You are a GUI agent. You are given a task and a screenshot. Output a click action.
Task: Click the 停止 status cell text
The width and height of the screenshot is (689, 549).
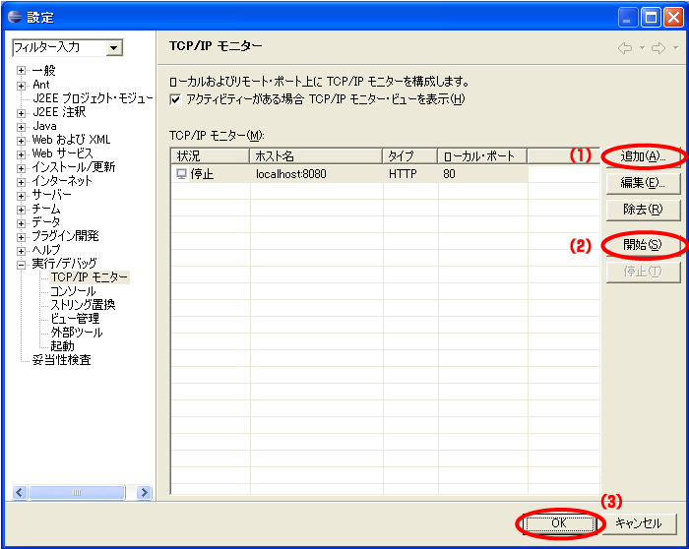pos(202,174)
